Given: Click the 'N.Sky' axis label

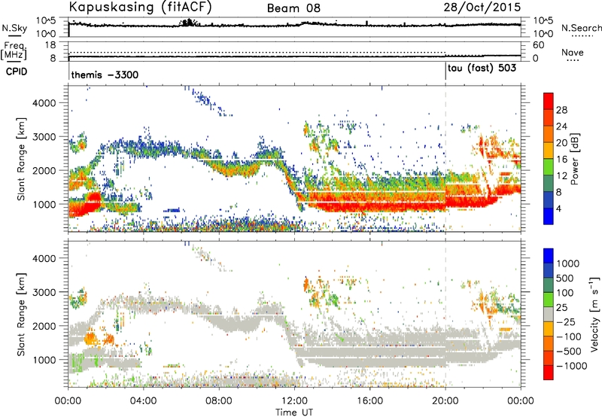Looking at the screenshot, I should tap(14, 28).
